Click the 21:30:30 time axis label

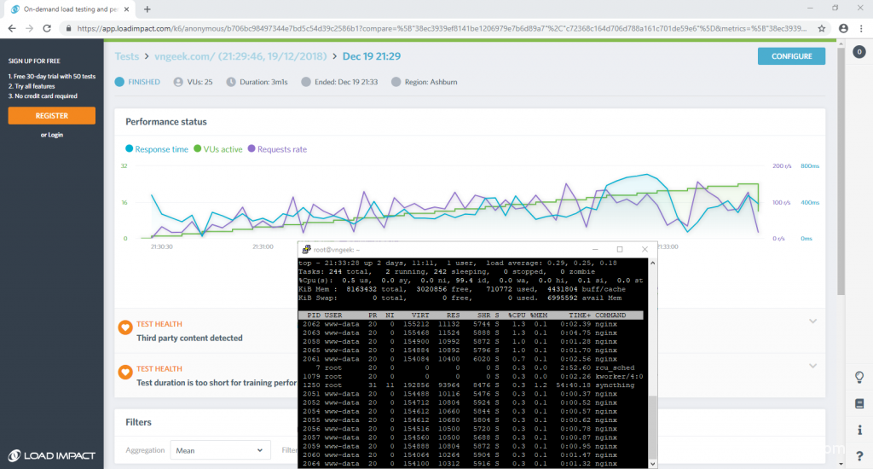[x=161, y=246]
